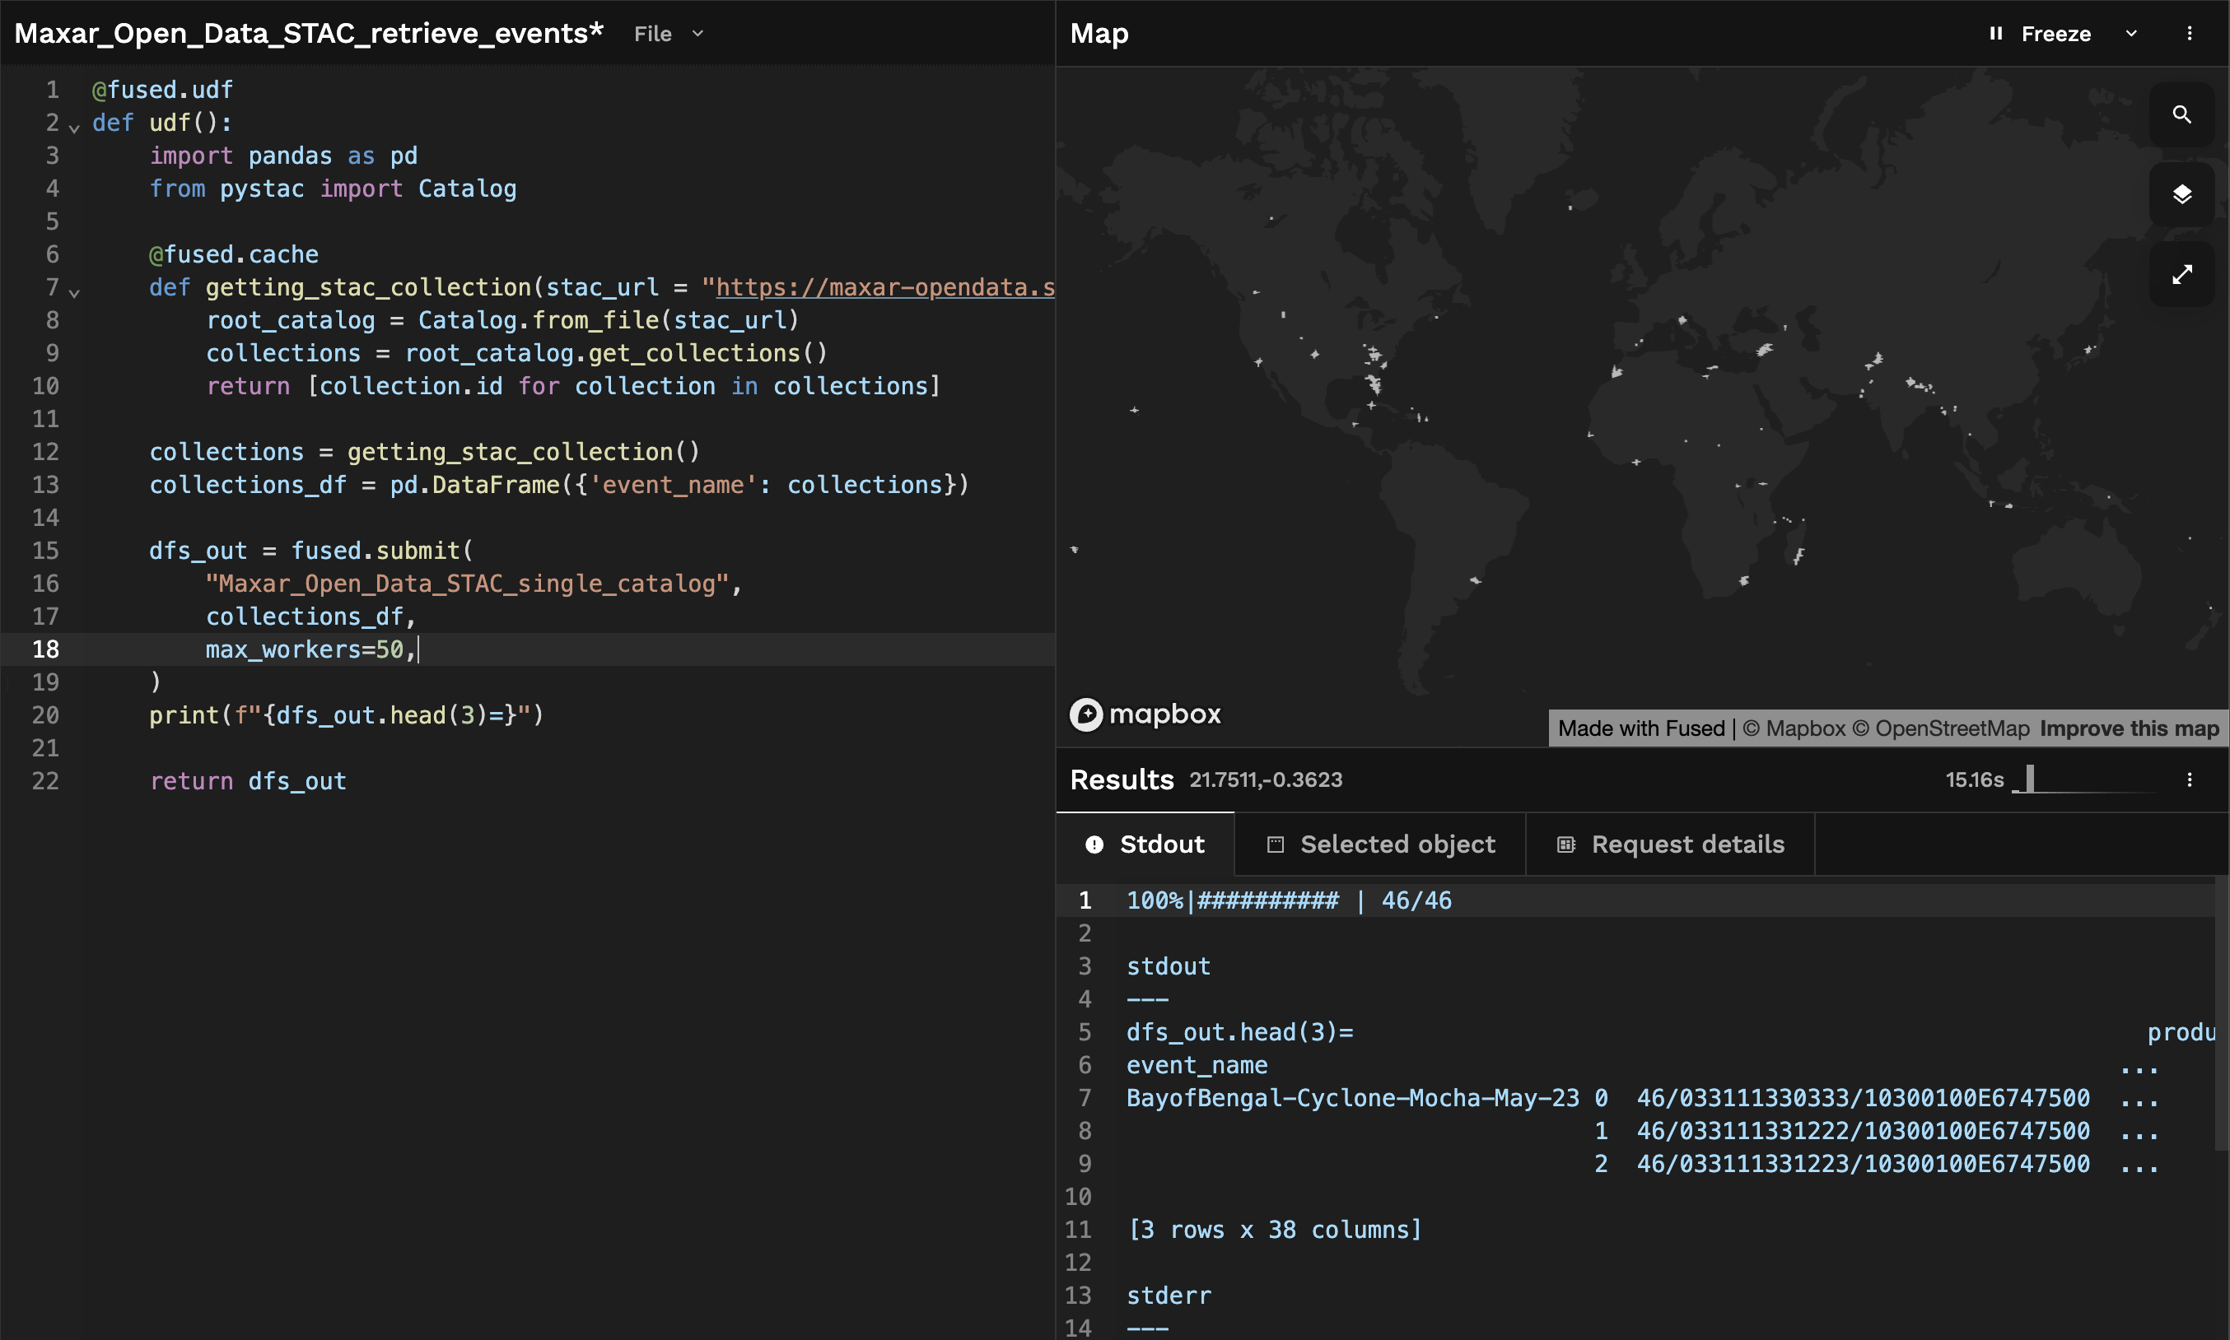This screenshot has width=2230, height=1340.
Task: Click the collections_df DataFrame line 13
Action: point(559,485)
